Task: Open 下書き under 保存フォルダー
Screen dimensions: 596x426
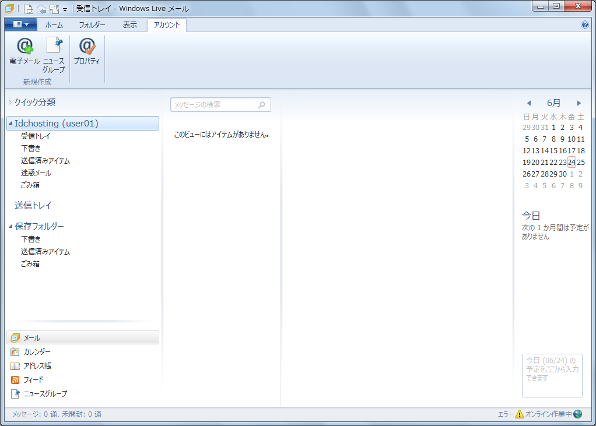Action: click(31, 239)
